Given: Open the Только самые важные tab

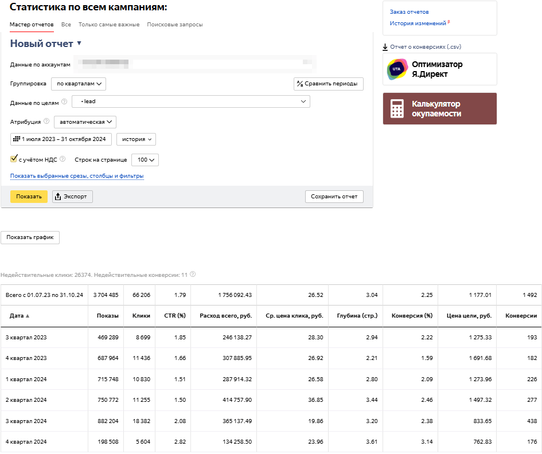Looking at the screenshot, I should point(109,25).
